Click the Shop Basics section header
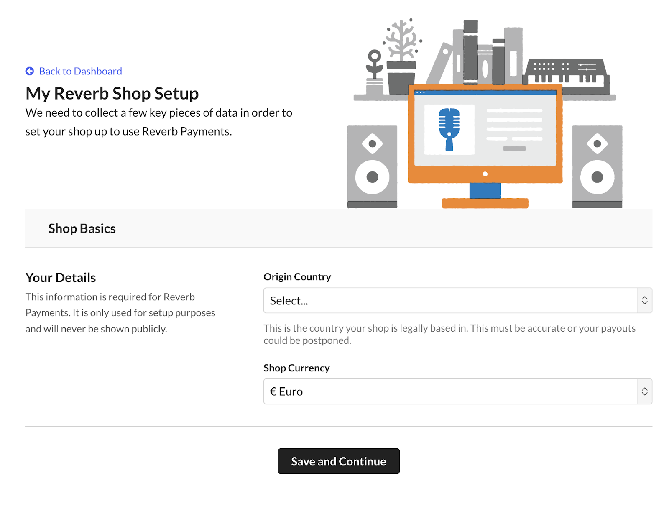 click(x=82, y=228)
